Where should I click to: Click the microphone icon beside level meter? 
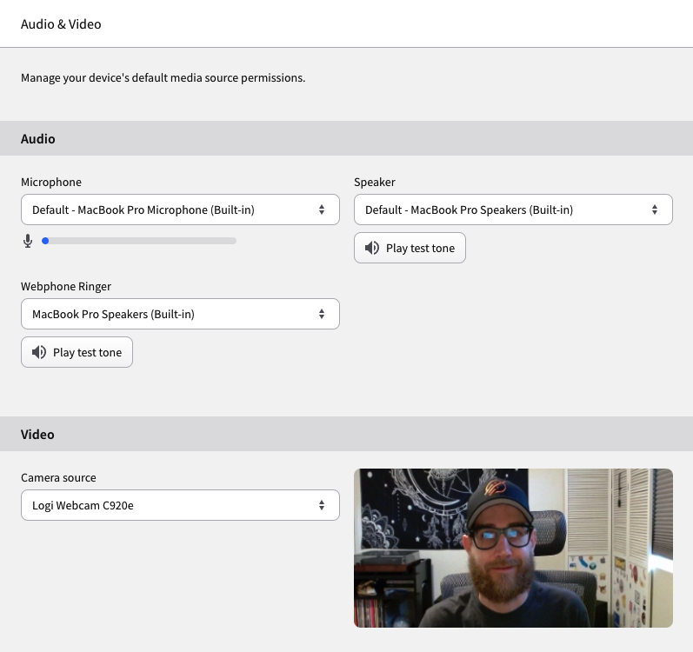(28, 241)
